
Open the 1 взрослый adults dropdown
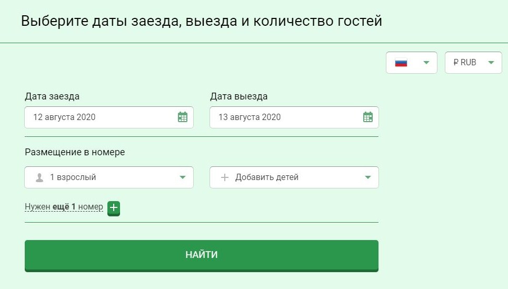point(109,177)
